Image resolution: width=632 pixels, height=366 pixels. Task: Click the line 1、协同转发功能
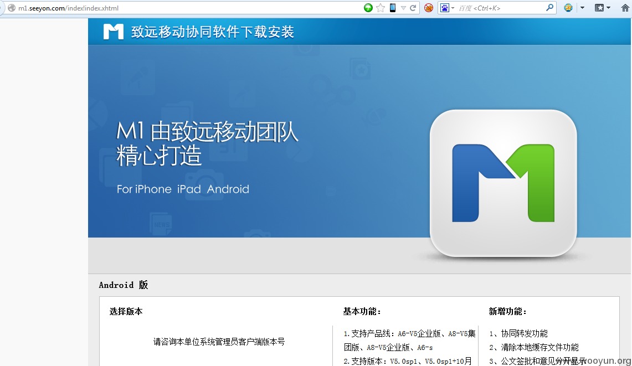[x=518, y=333]
